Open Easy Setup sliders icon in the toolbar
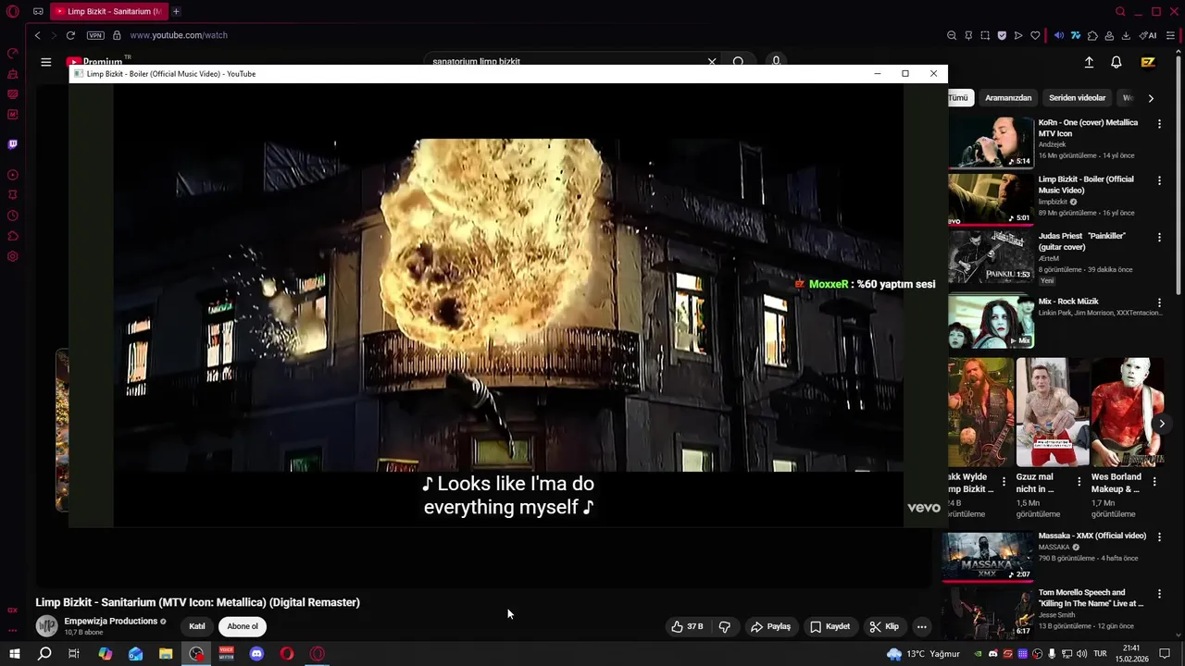Image resolution: width=1185 pixels, height=666 pixels. point(1171,35)
